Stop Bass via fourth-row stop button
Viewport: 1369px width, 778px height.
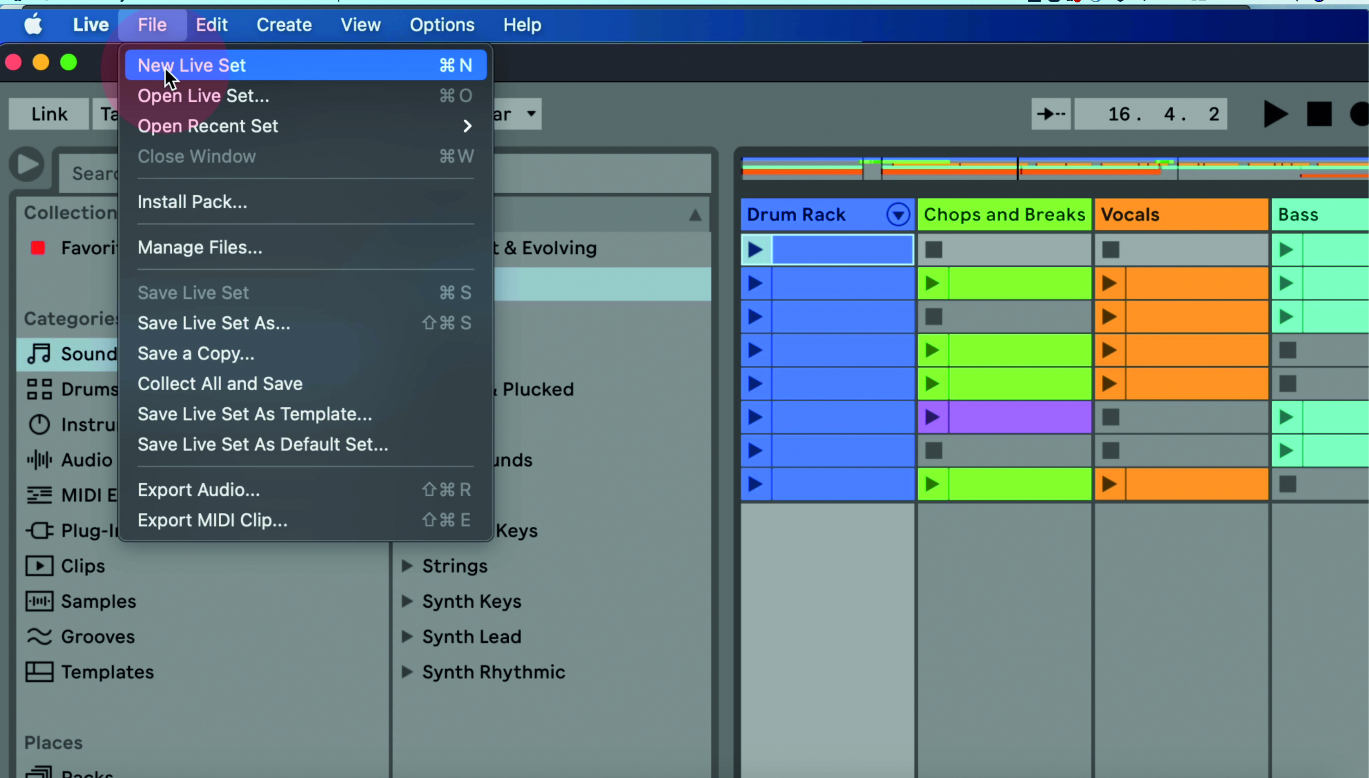[x=1288, y=351]
